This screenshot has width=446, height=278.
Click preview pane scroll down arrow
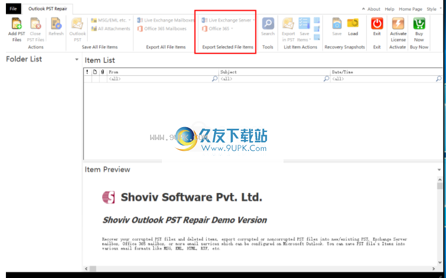coord(440,262)
